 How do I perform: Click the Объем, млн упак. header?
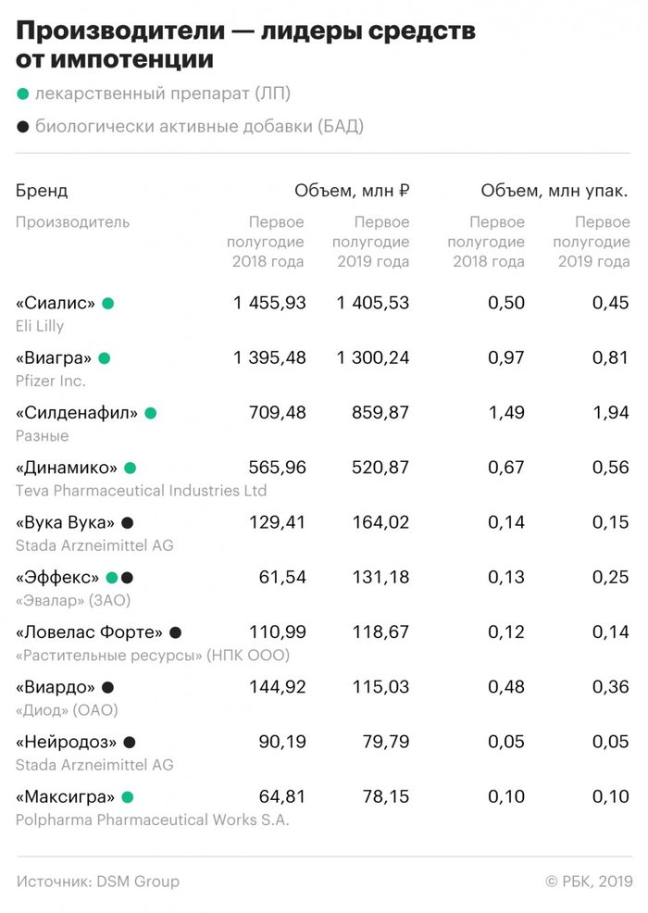click(x=555, y=192)
